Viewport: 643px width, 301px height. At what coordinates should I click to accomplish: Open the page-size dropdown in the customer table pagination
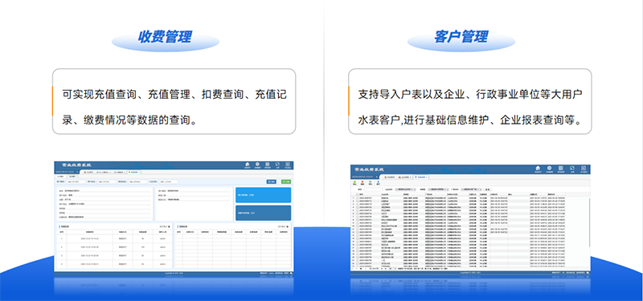(392, 269)
